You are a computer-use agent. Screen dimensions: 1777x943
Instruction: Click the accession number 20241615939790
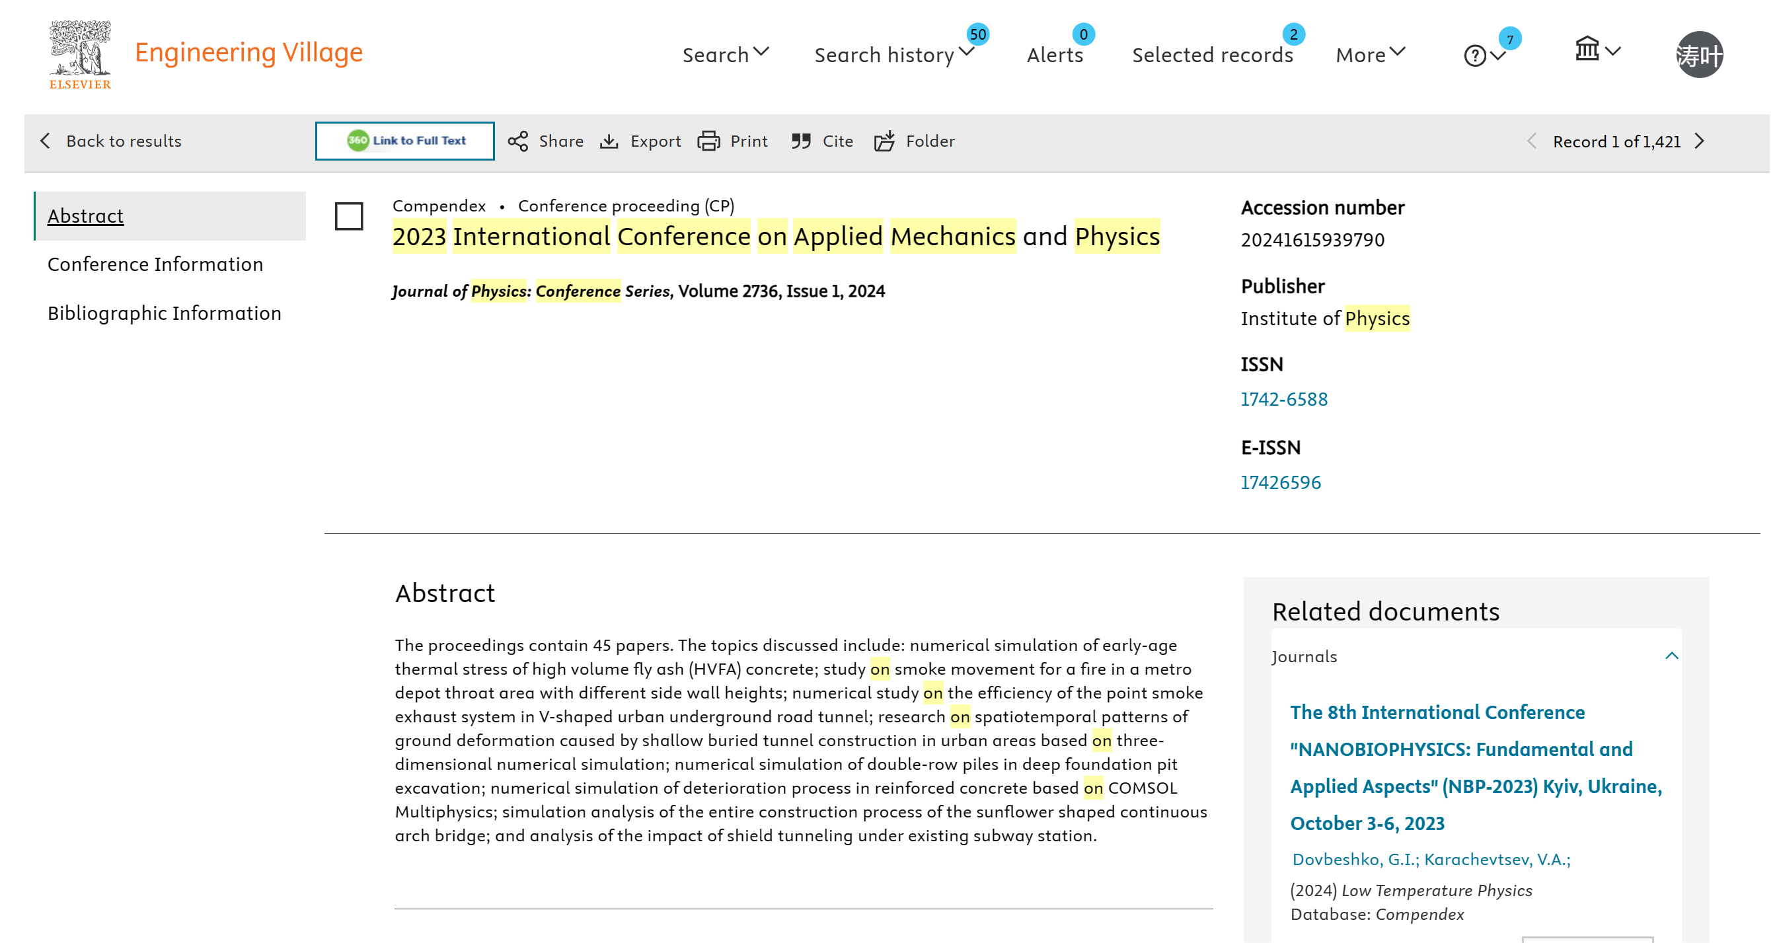point(1312,239)
